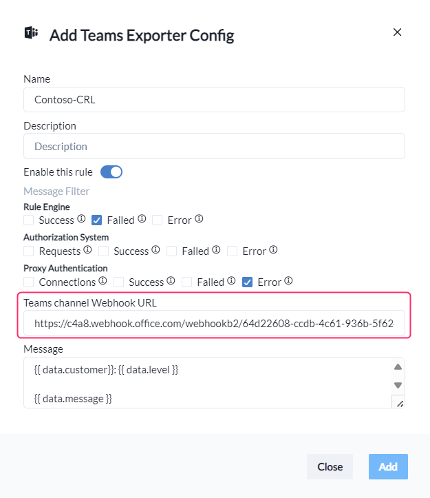
Task: Click info icon next to Rule Engine Success
Action: click(81, 220)
